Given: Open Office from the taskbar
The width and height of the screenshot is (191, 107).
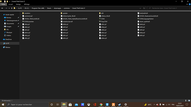Looking at the screenshot, I should 95,105.
